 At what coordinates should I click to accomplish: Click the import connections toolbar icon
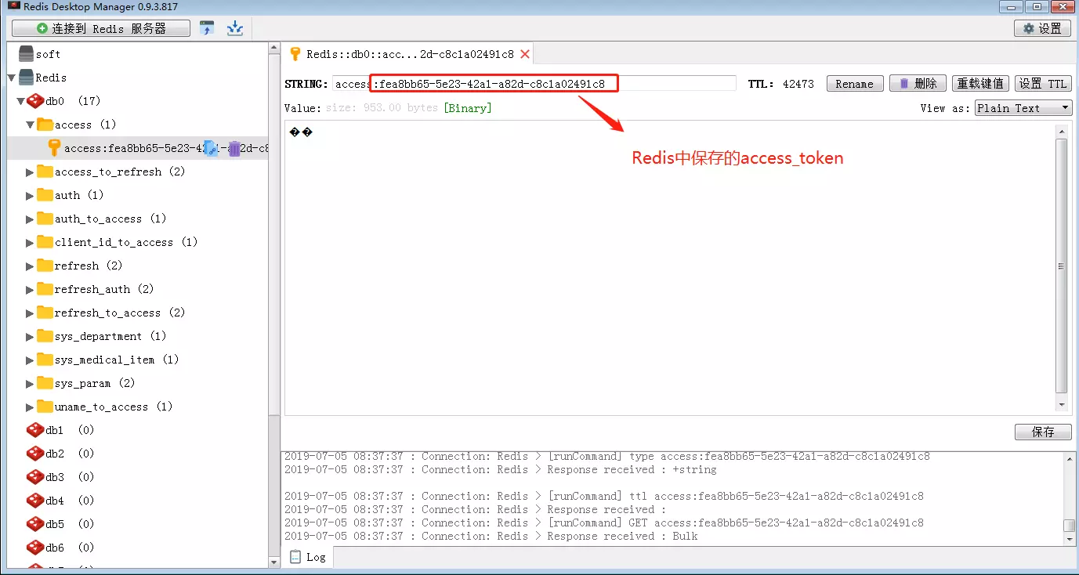[208, 28]
